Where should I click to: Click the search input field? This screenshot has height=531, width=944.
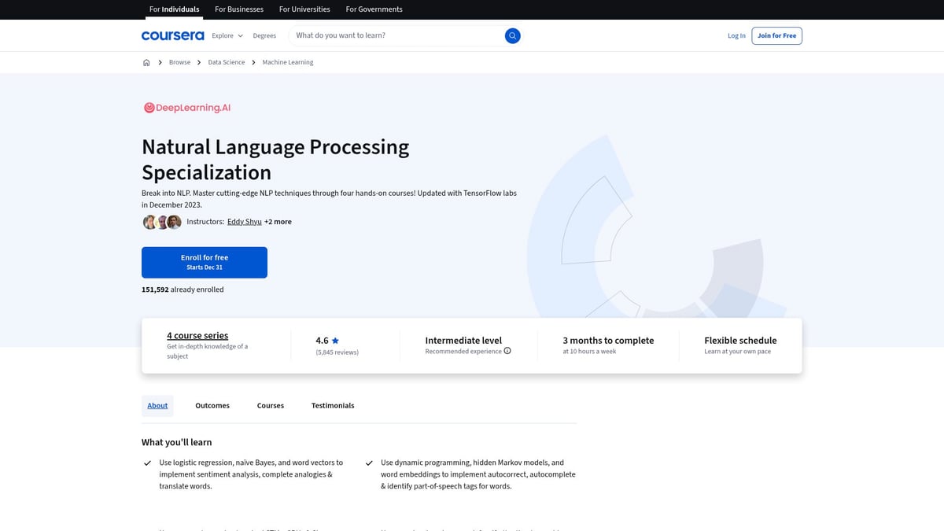point(397,35)
